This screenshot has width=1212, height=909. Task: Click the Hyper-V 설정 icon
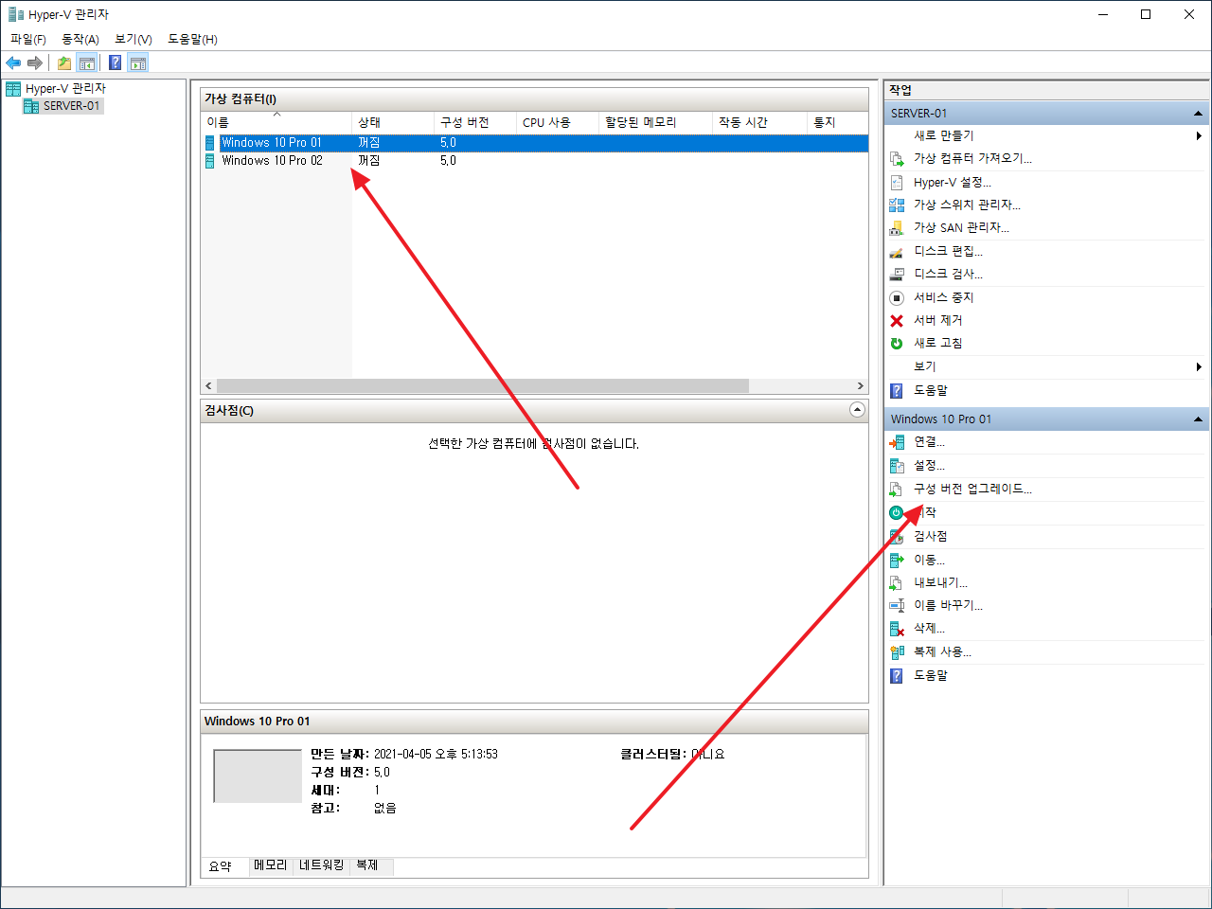coord(897,182)
